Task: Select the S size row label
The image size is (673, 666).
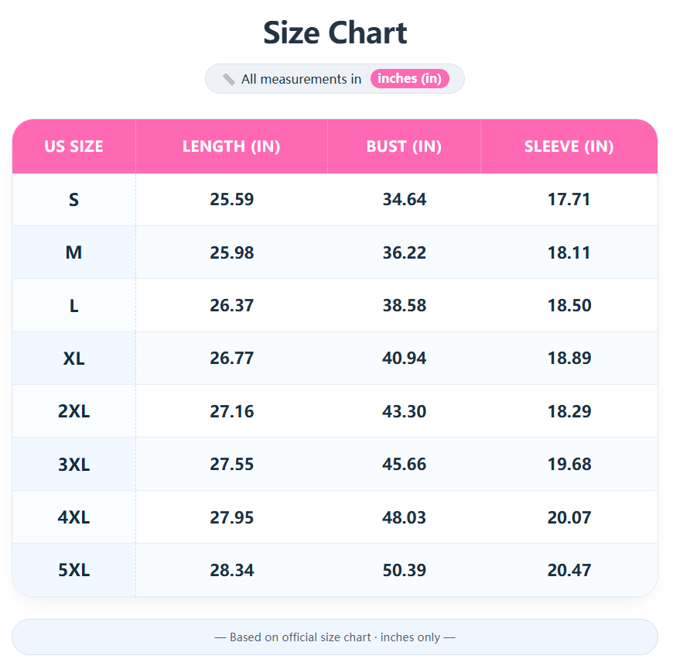Action: [x=73, y=200]
